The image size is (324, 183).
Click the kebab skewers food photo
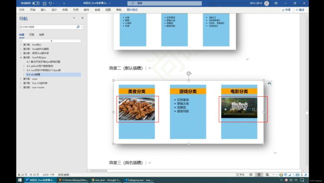[137, 109]
